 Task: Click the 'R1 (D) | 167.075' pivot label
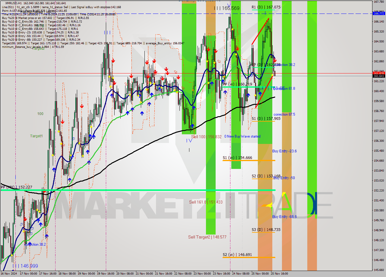coord(266,7)
